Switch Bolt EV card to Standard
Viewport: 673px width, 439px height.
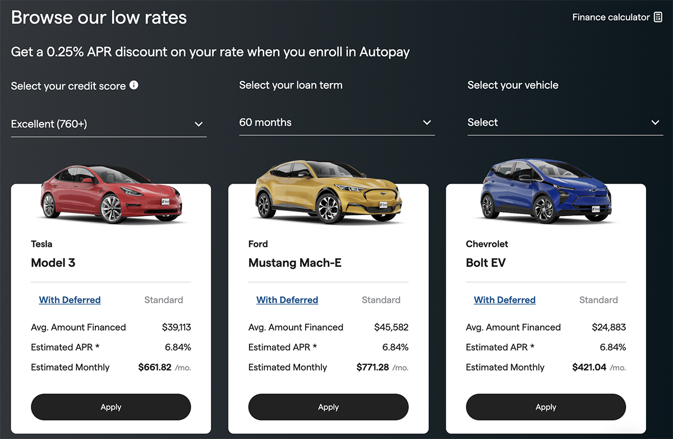(x=598, y=300)
